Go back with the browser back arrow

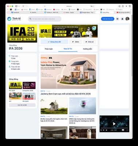(x=23, y=6)
